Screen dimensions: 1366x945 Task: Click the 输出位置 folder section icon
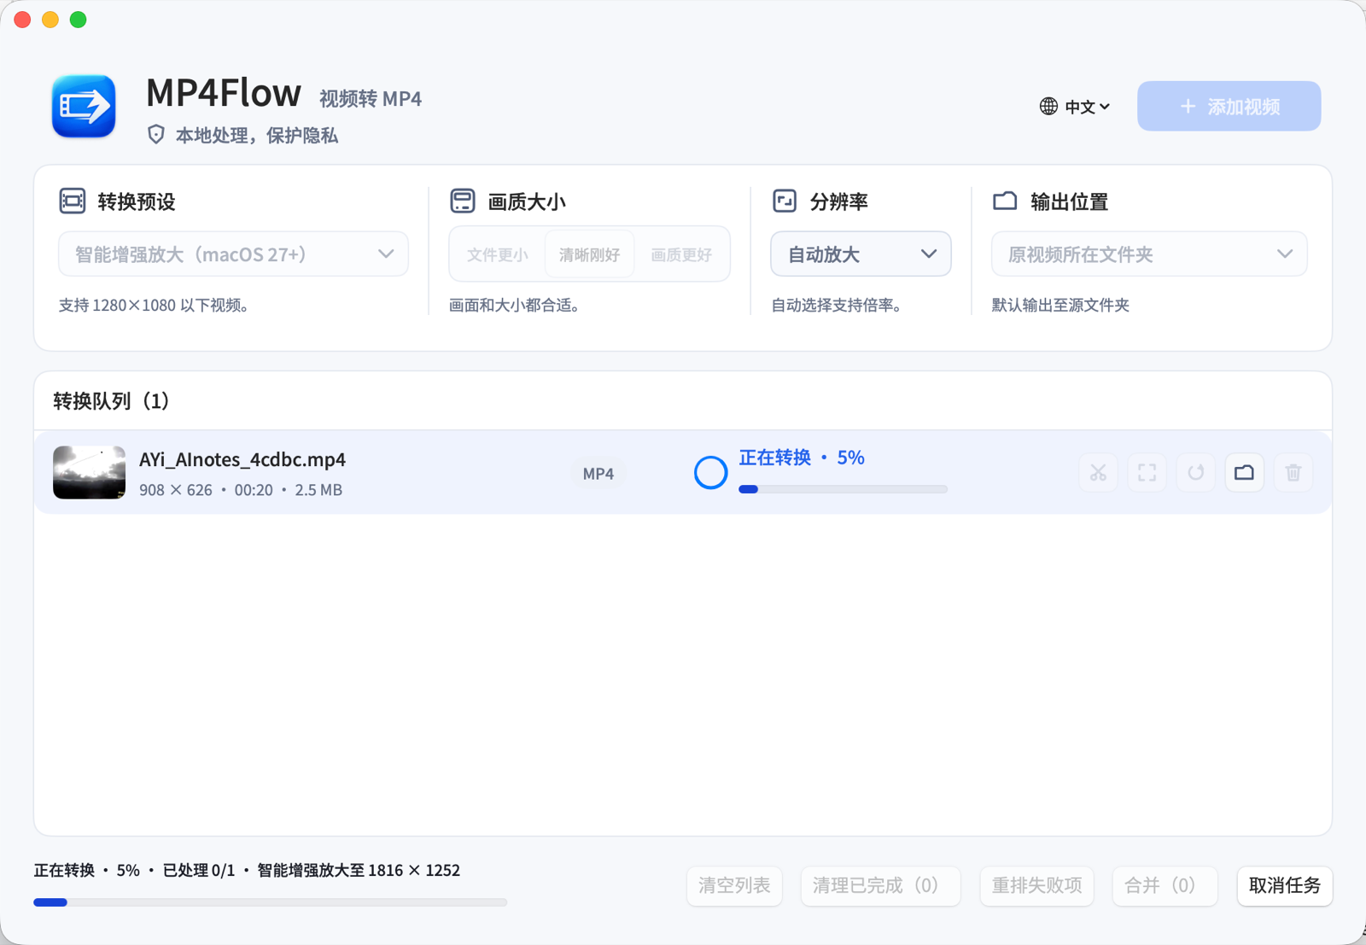(1005, 201)
